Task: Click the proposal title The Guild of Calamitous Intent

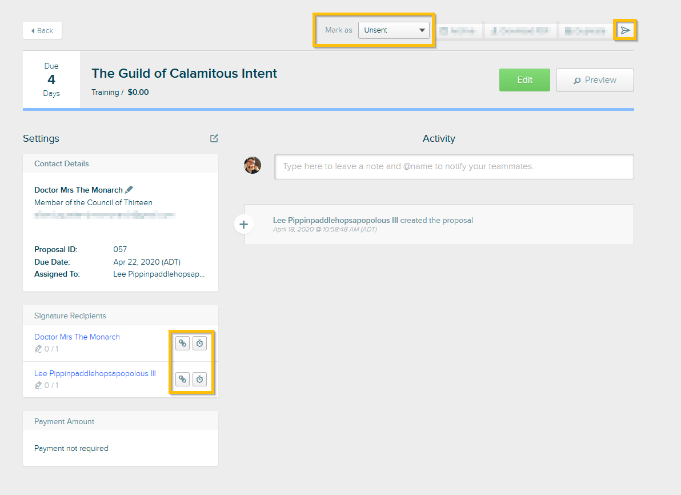Action: point(185,73)
